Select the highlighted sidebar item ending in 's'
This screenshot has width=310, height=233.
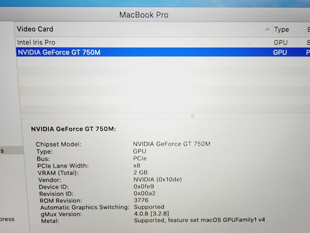[x=12, y=151]
